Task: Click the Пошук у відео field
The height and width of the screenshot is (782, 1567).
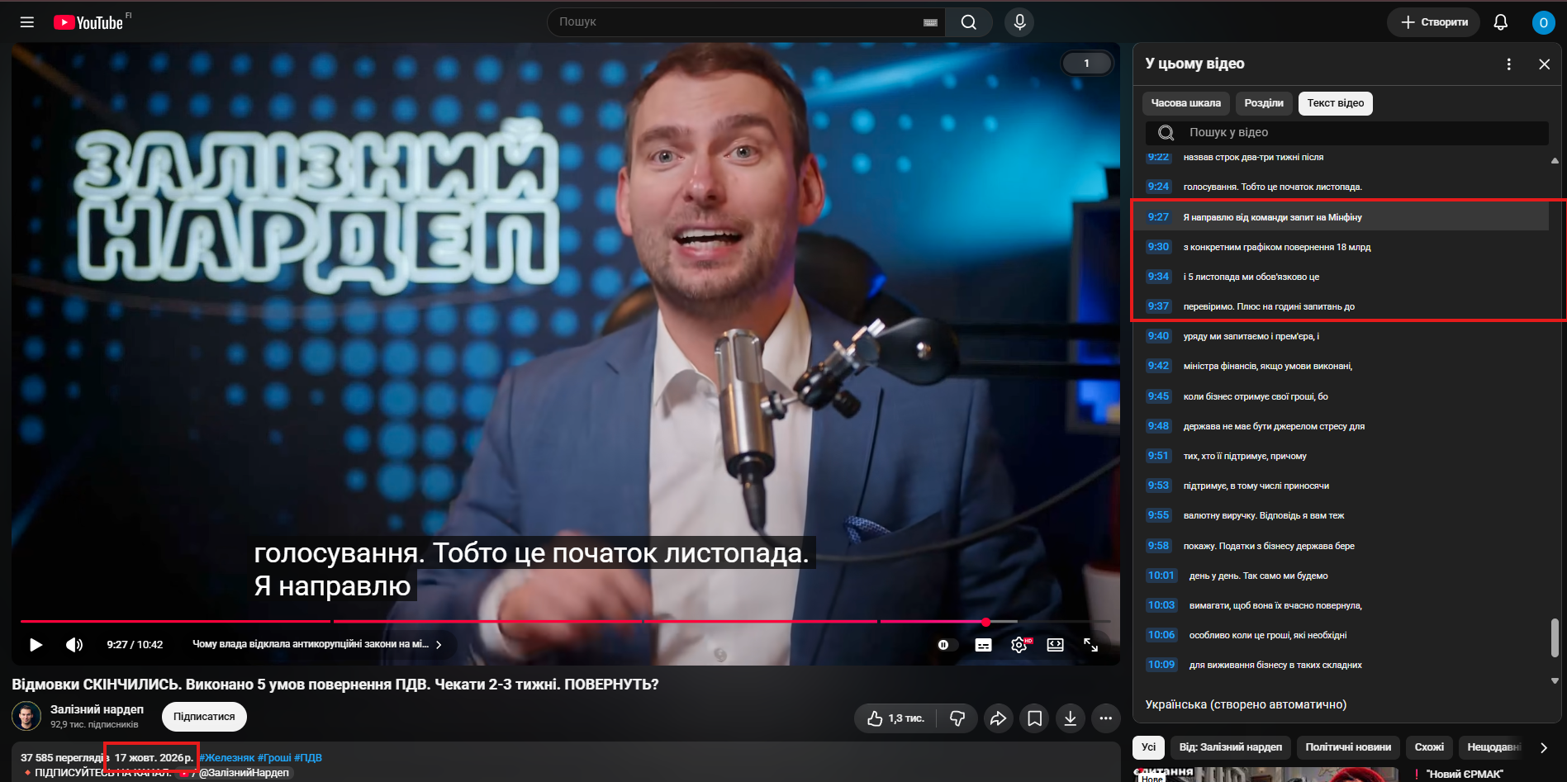Action: tap(1346, 133)
